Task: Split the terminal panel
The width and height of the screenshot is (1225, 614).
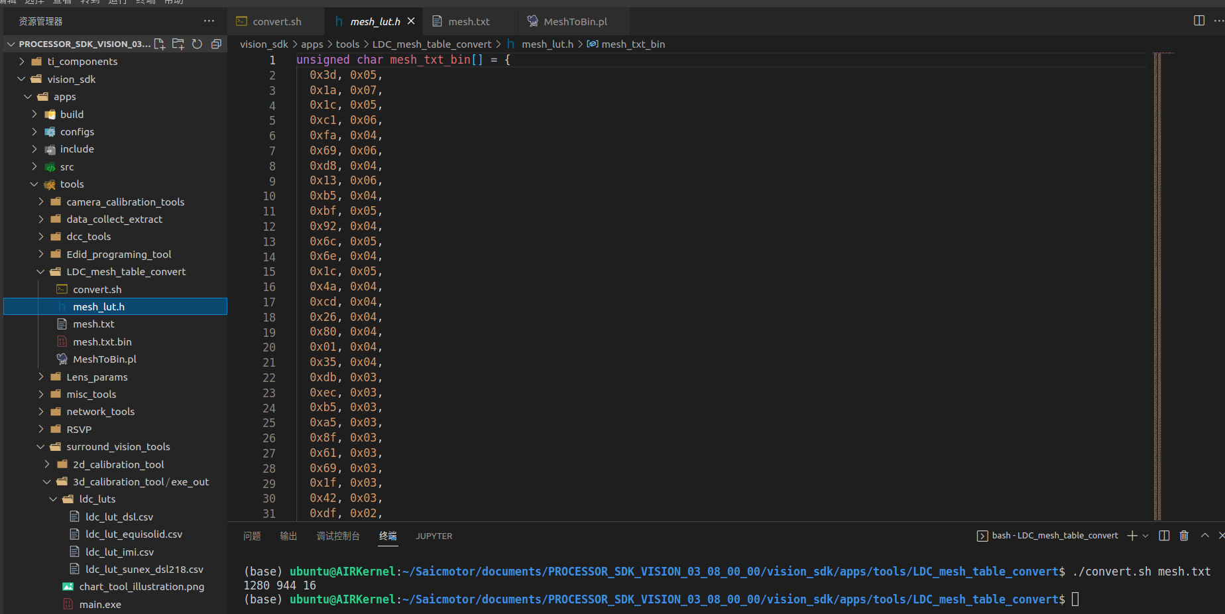Action: point(1164,536)
